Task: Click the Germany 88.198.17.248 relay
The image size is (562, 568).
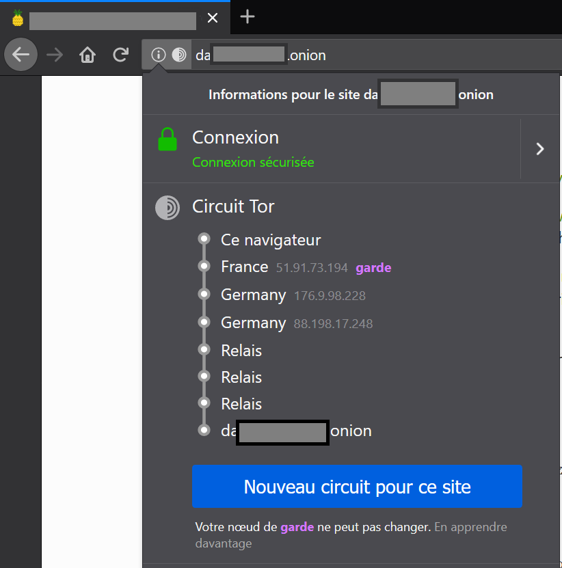Action: click(253, 323)
